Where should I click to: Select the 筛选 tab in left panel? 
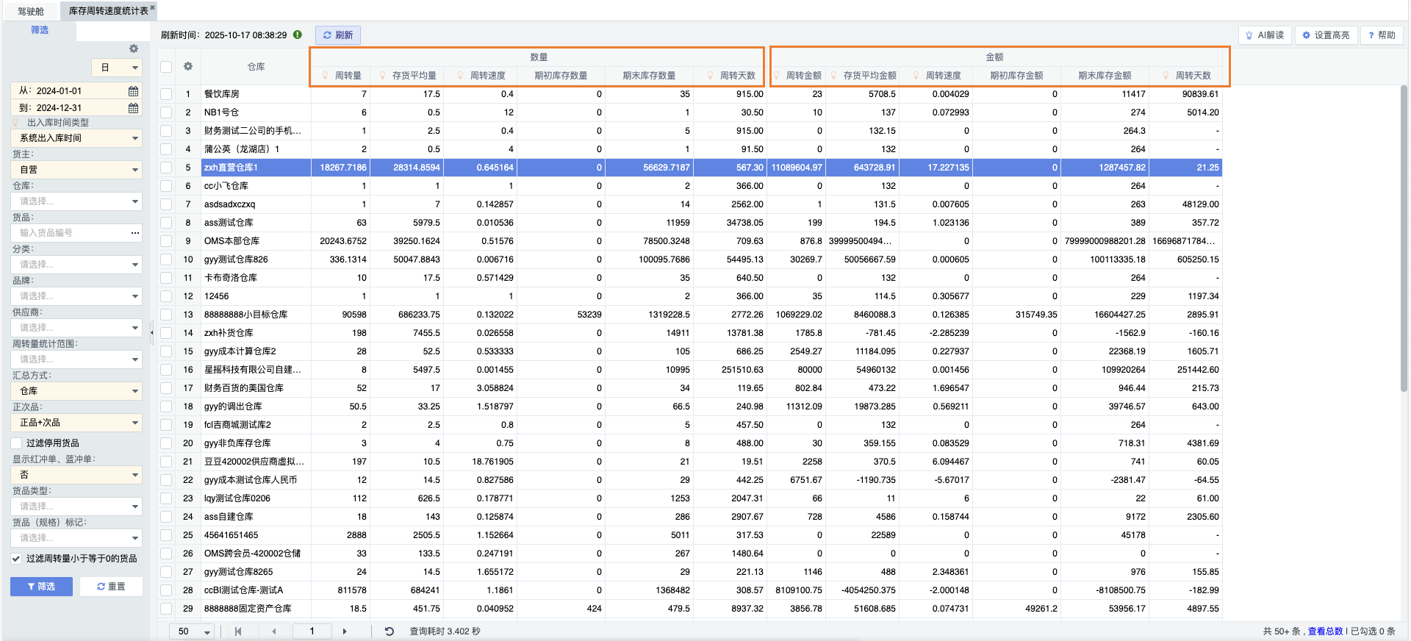[x=39, y=30]
